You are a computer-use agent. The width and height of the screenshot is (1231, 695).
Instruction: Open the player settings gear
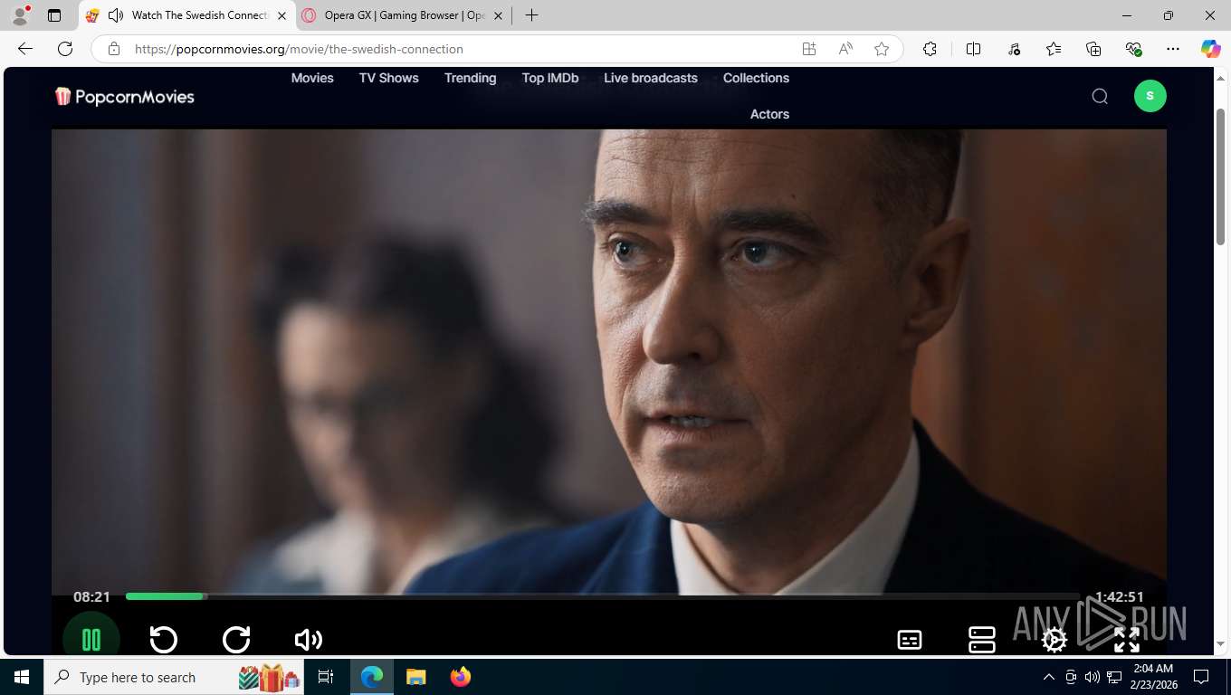point(1054,640)
